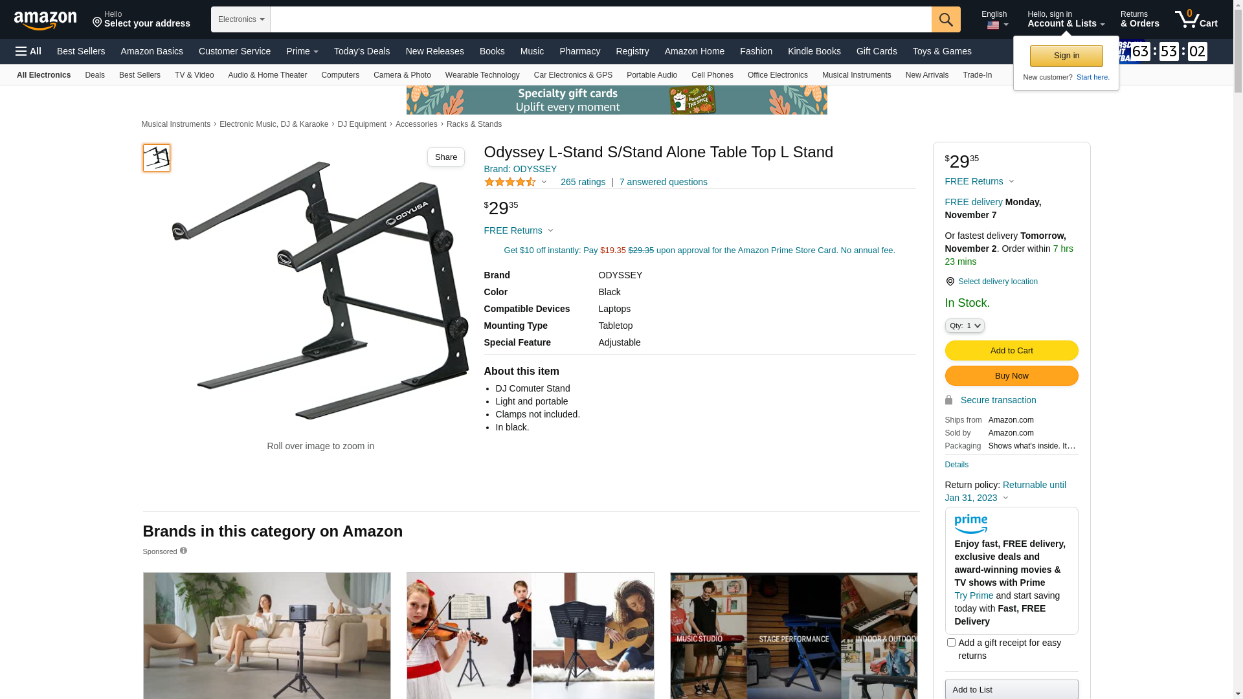Select Computers in the electronics subnav
The width and height of the screenshot is (1243, 699).
340,75
